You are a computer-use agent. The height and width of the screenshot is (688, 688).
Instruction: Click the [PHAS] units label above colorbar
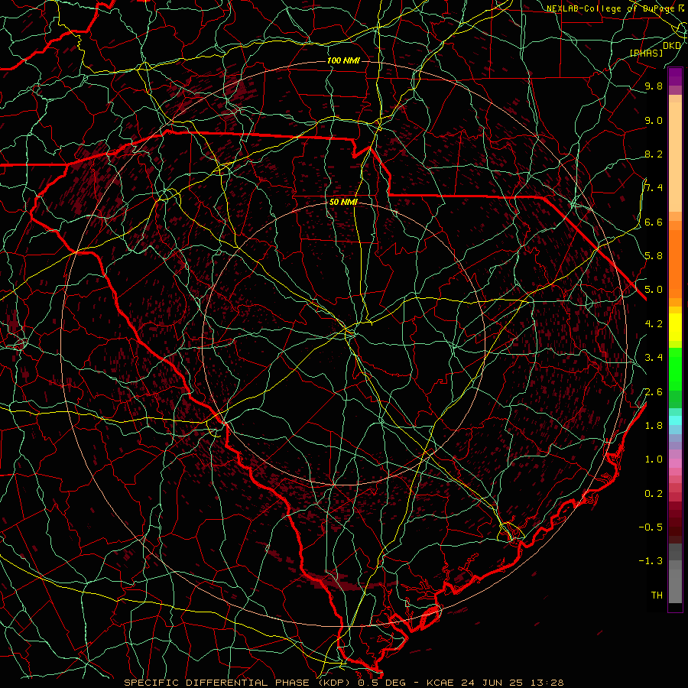tap(647, 54)
